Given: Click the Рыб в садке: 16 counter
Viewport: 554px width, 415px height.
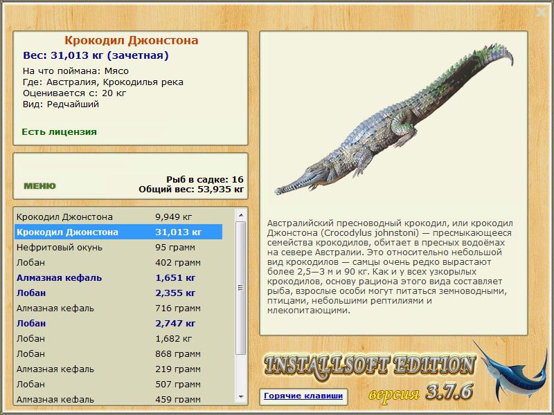Looking at the screenshot, I should click(x=205, y=179).
